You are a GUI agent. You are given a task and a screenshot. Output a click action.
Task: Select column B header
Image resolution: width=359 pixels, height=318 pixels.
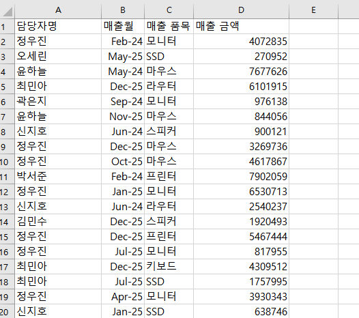point(123,10)
